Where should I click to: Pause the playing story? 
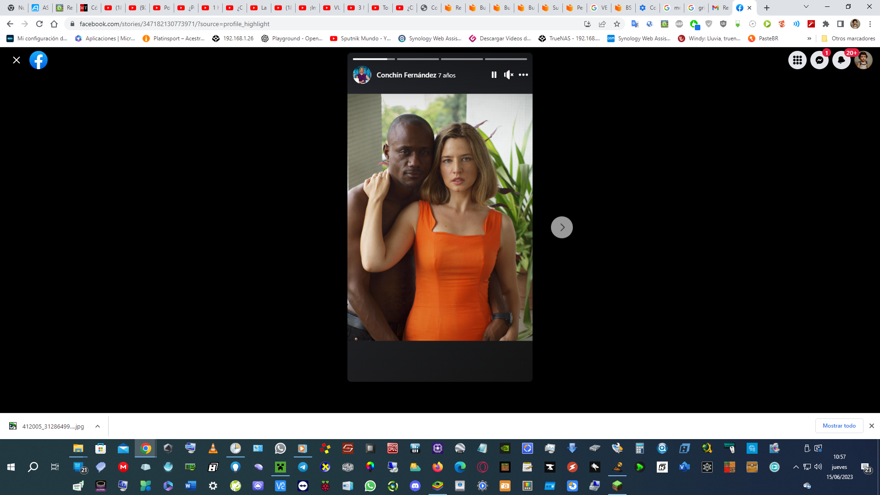(x=494, y=75)
